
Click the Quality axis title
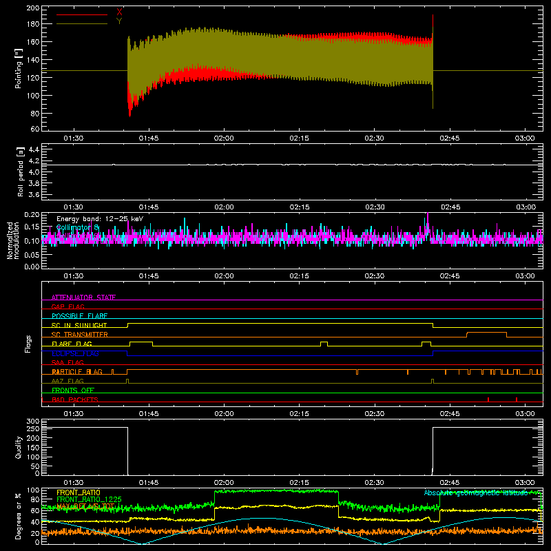pos(19,447)
